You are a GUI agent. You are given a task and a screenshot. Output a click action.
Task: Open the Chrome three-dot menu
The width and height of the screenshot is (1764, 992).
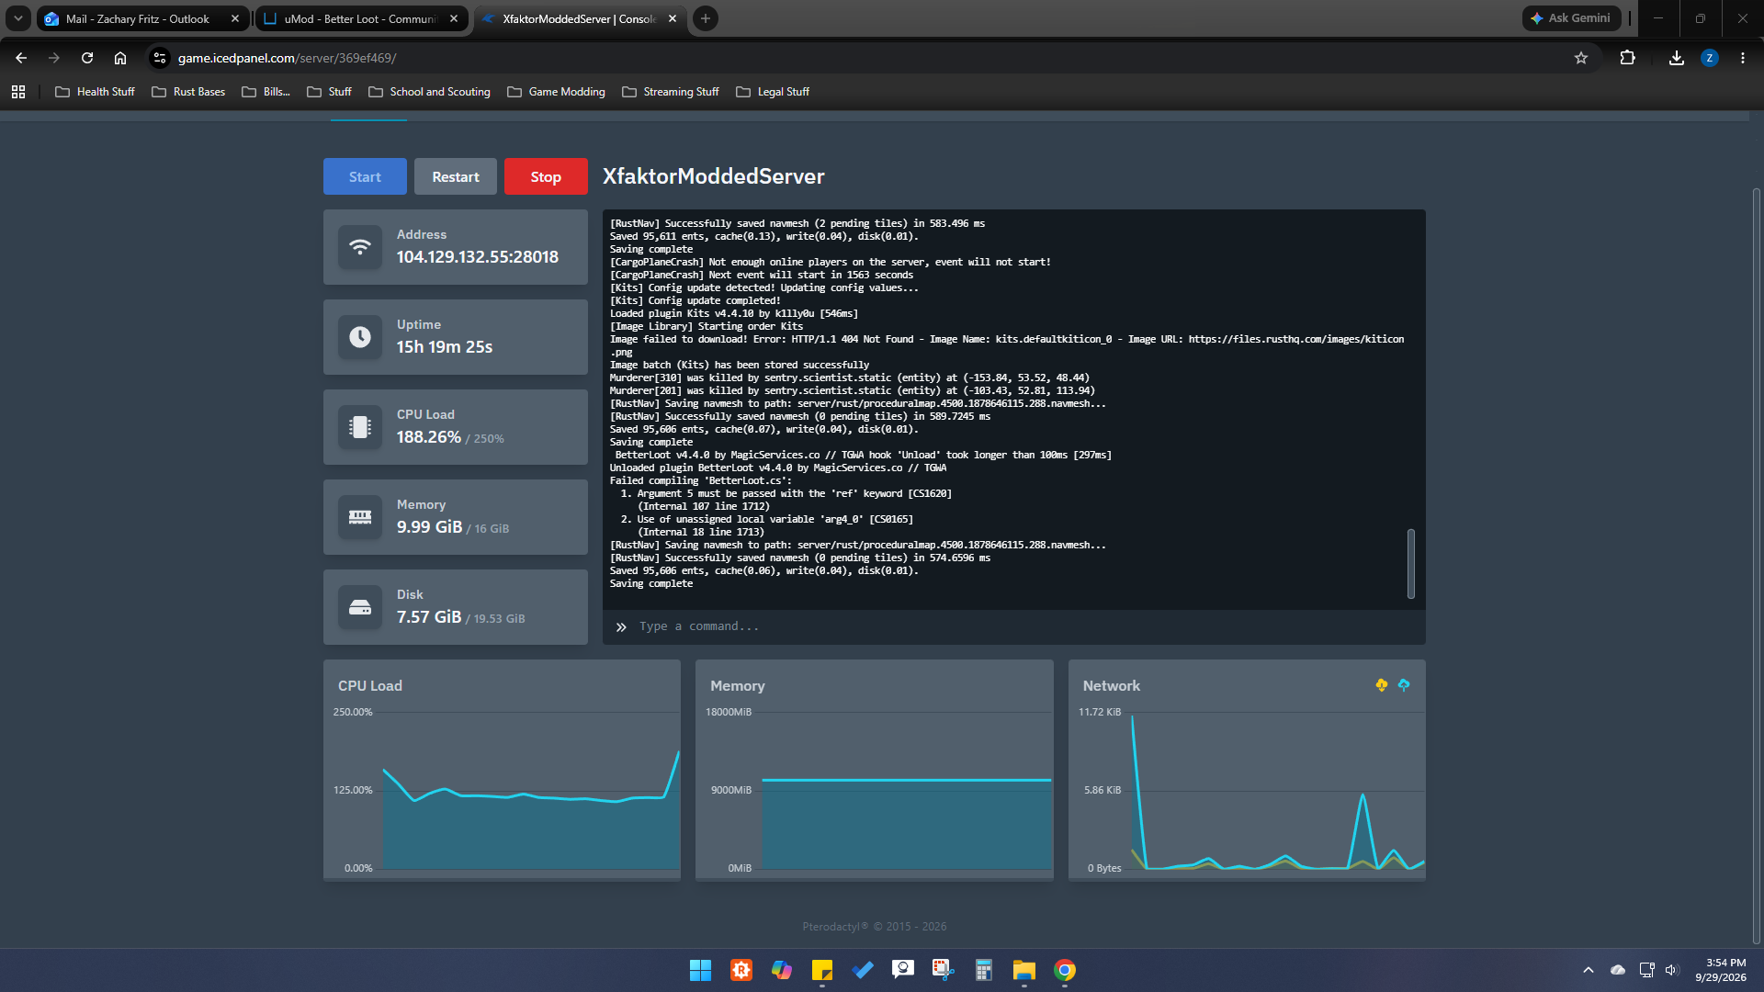pyautogui.click(x=1743, y=58)
